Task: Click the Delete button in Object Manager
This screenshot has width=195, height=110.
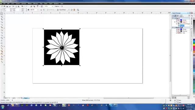Action: coord(189,98)
